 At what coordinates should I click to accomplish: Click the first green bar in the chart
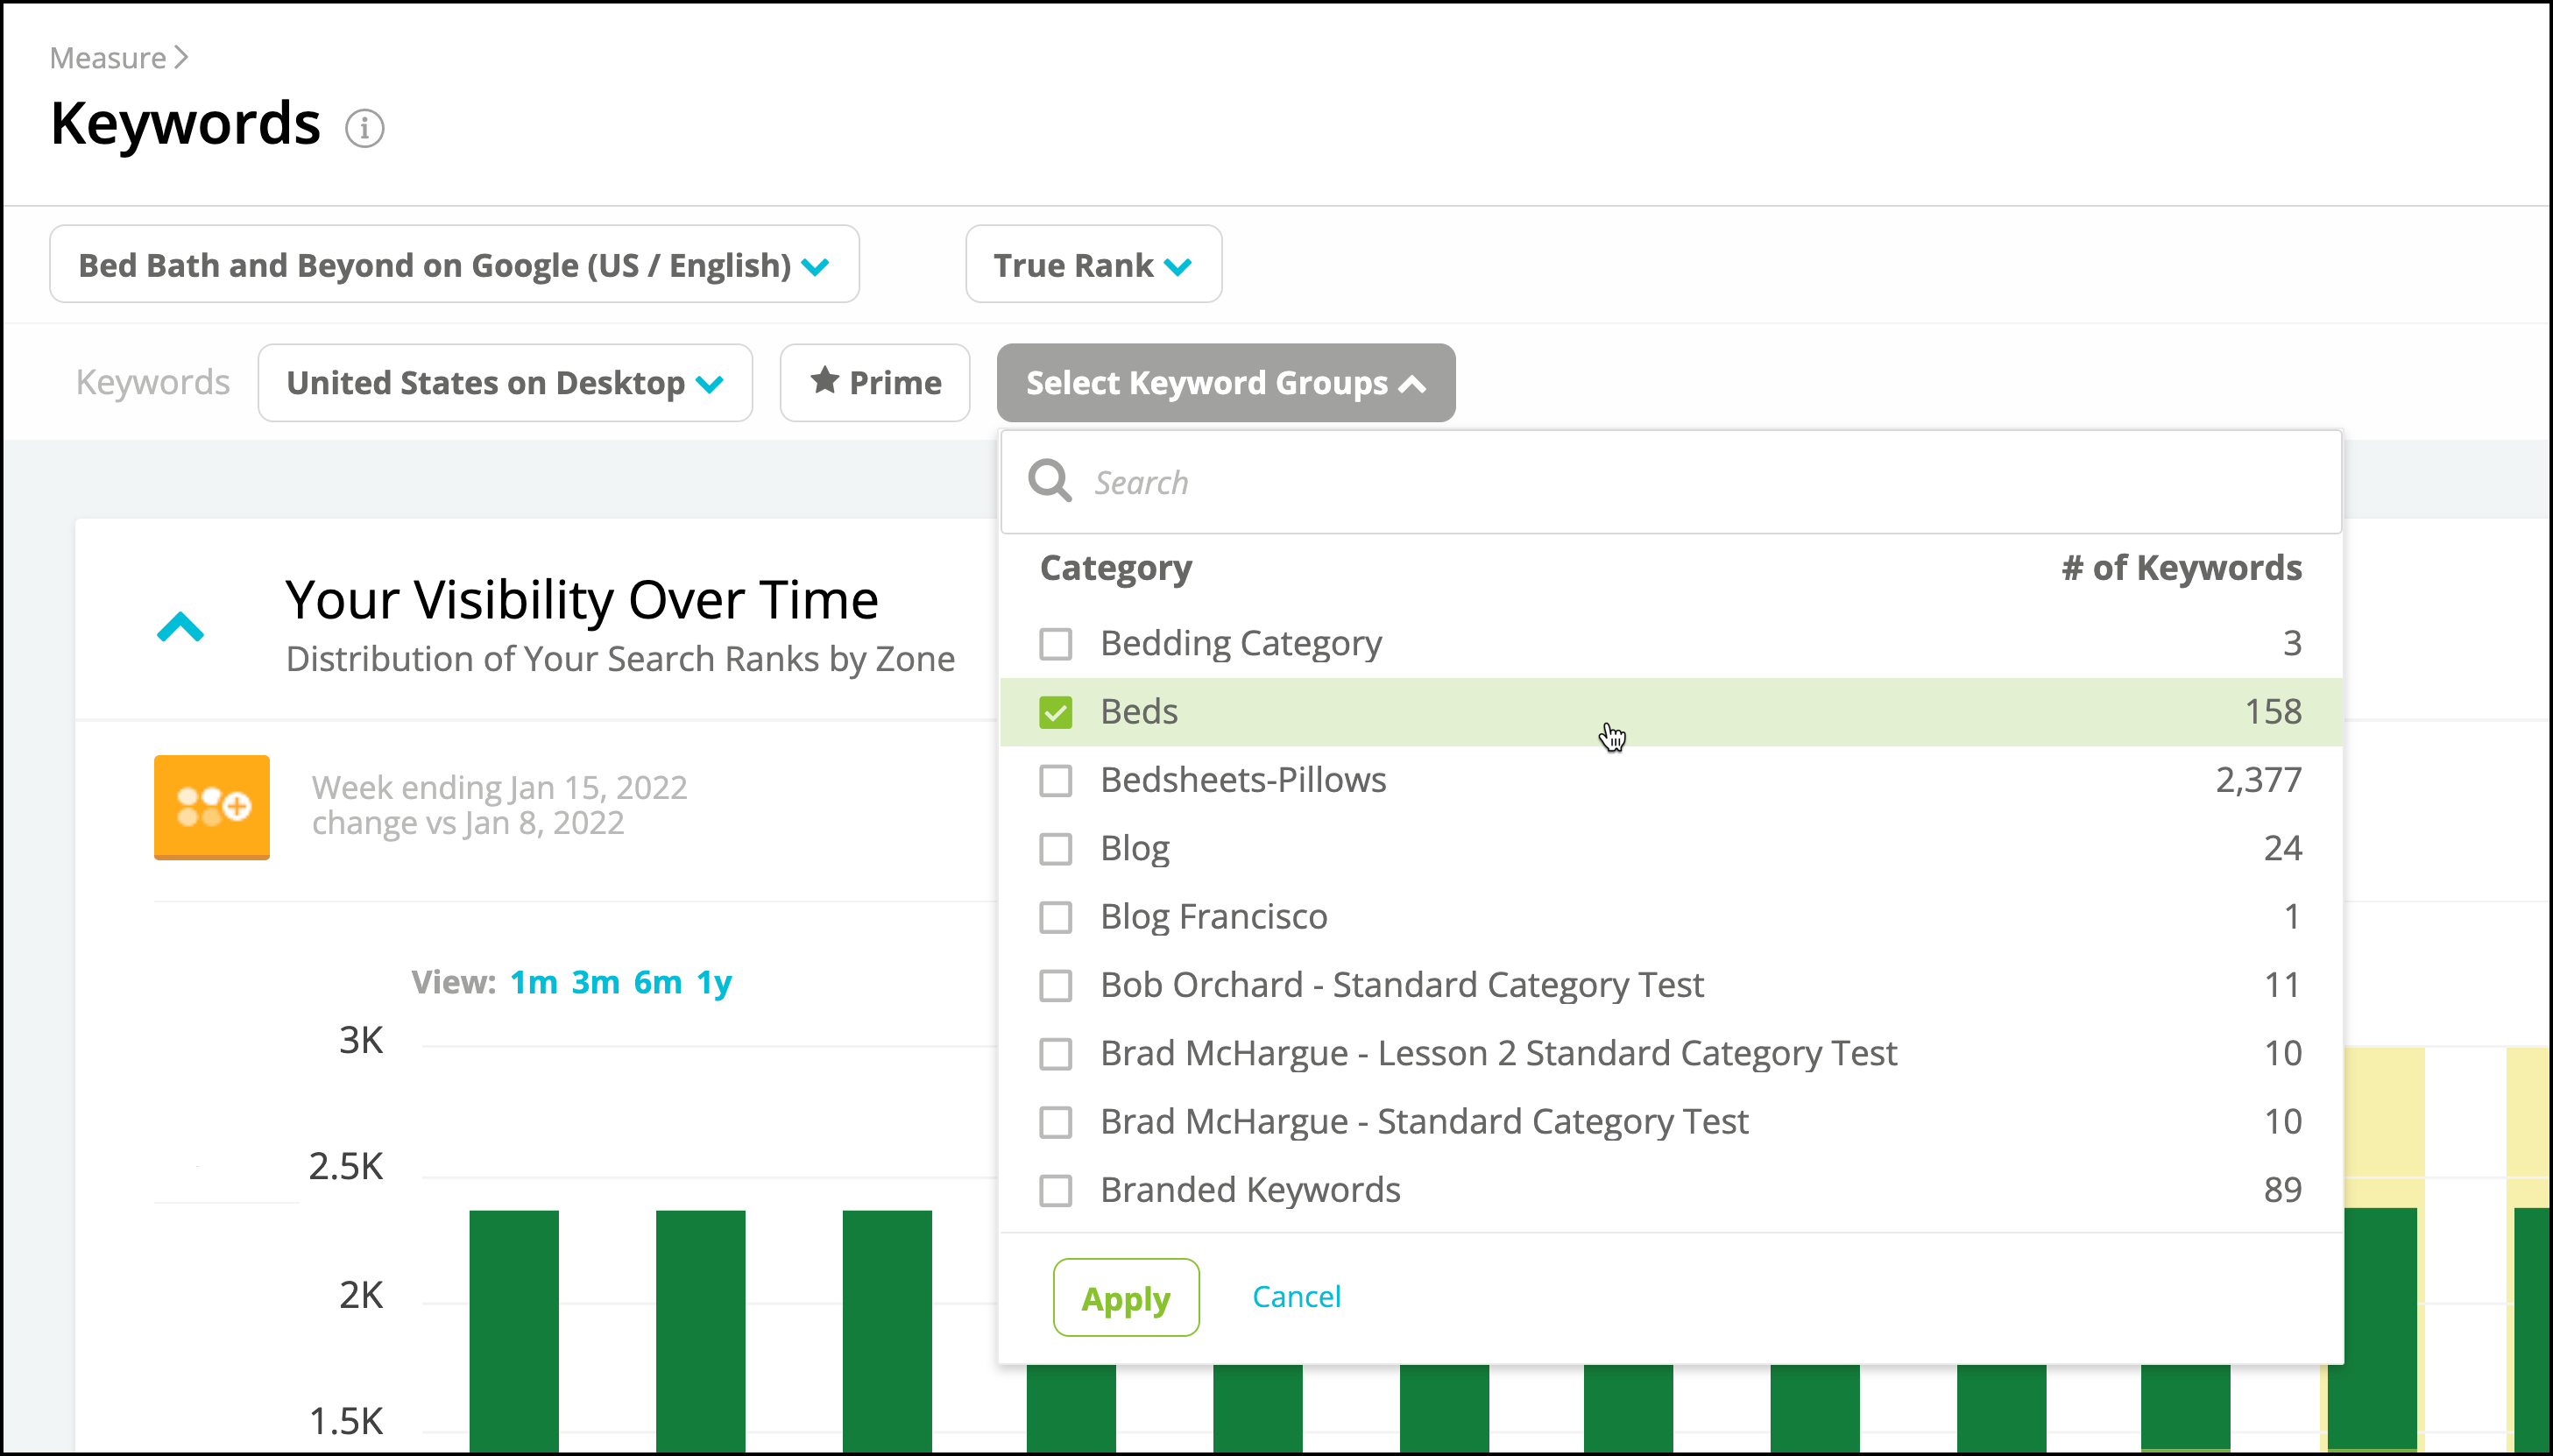coord(514,1330)
